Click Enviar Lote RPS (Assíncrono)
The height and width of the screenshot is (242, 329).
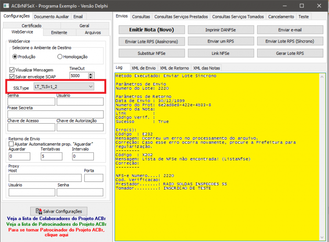tap(152, 42)
